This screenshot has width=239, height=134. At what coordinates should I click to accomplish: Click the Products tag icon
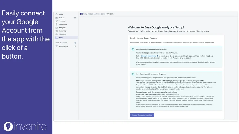[x=56, y=21]
